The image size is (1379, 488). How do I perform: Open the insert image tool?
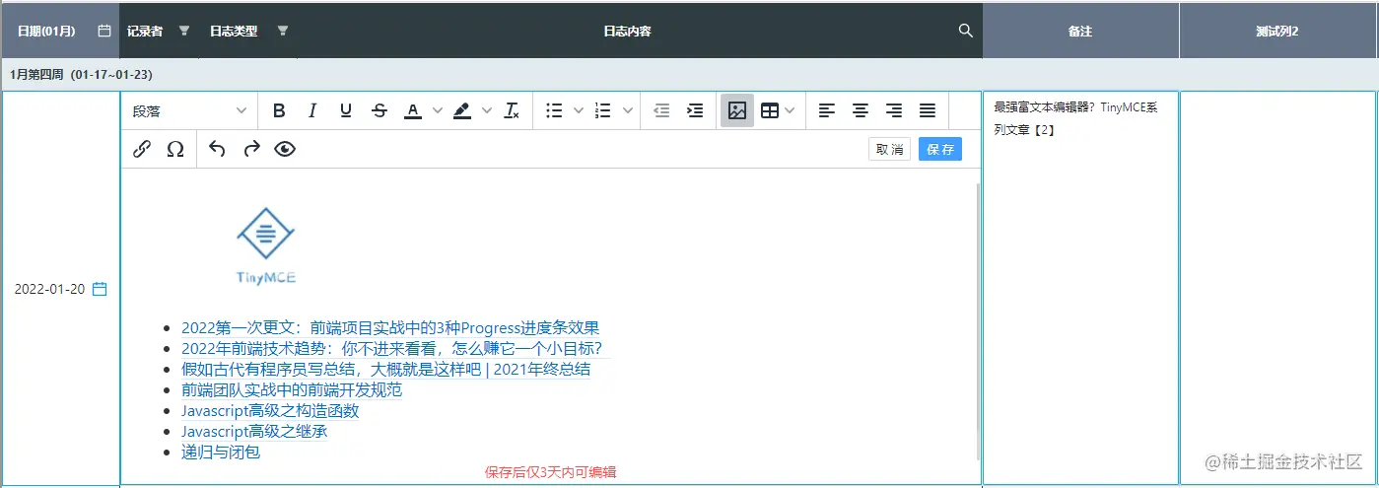pos(737,110)
